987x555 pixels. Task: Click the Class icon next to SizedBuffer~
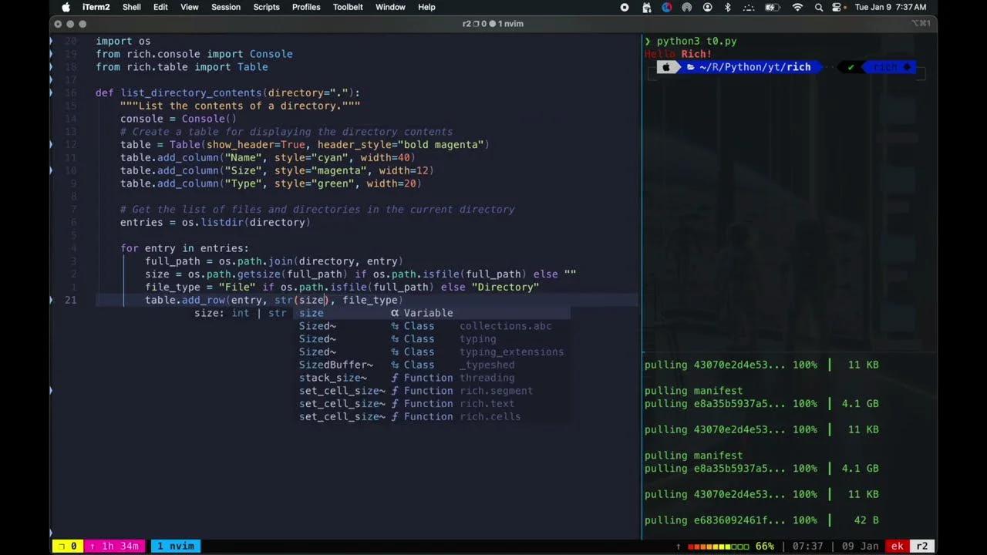tap(394, 365)
